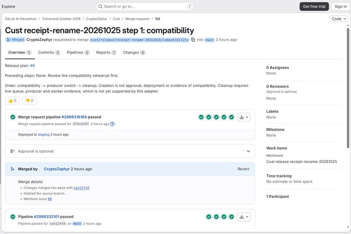
Task: Open mentioned issue #6 in Merge details
Action: [x=50, y=199]
